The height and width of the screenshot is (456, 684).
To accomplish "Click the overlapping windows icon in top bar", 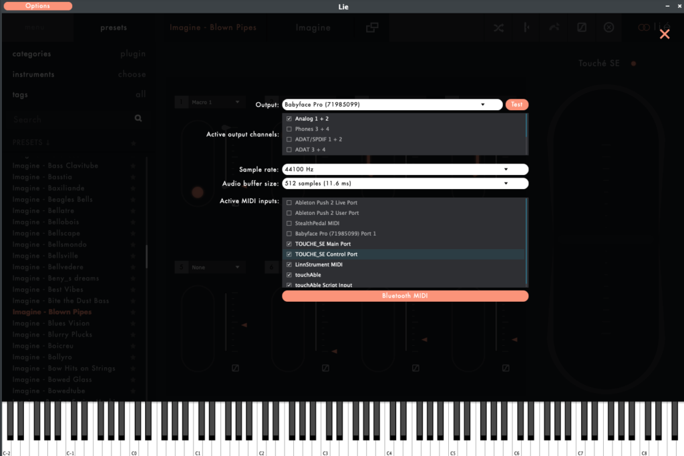I will coord(372,27).
